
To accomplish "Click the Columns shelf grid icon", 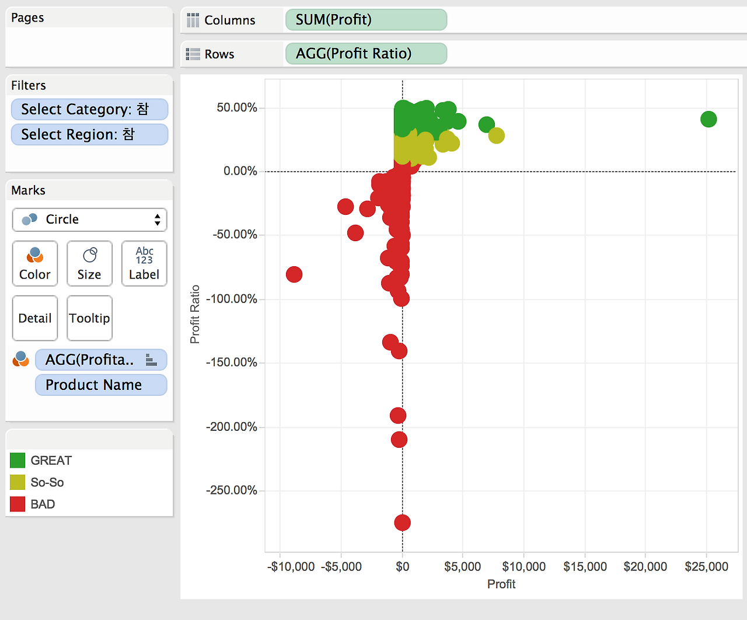I will point(193,20).
